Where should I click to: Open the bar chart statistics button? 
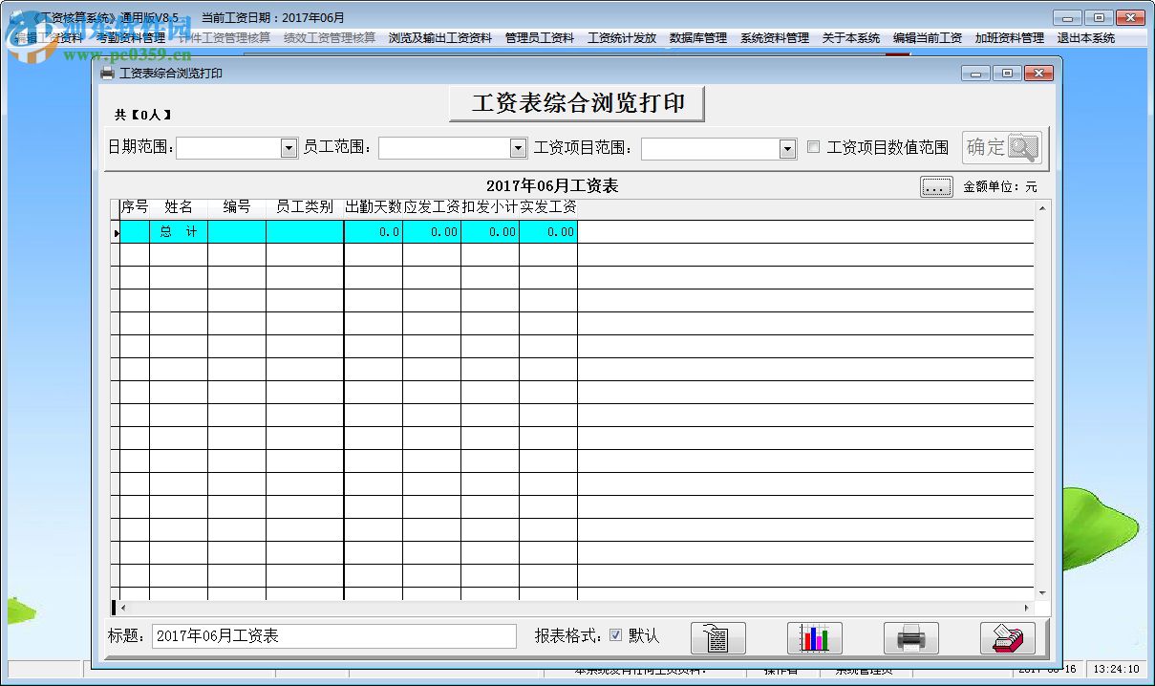[x=814, y=638]
